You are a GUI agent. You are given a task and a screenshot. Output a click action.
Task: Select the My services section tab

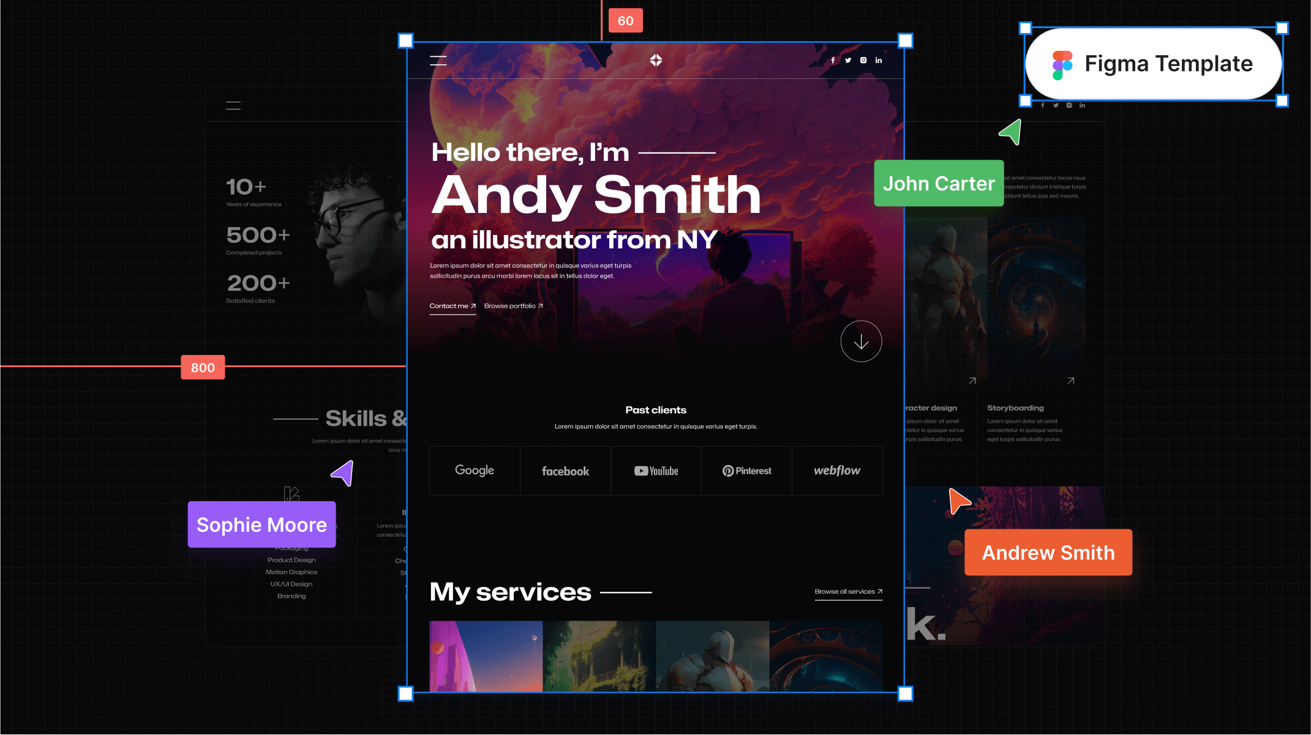(509, 591)
